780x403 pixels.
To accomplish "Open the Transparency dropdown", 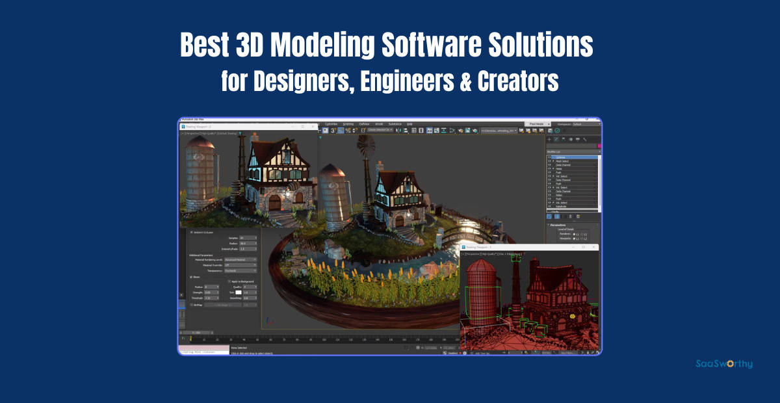I will pyautogui.click(x=240, y=270).
